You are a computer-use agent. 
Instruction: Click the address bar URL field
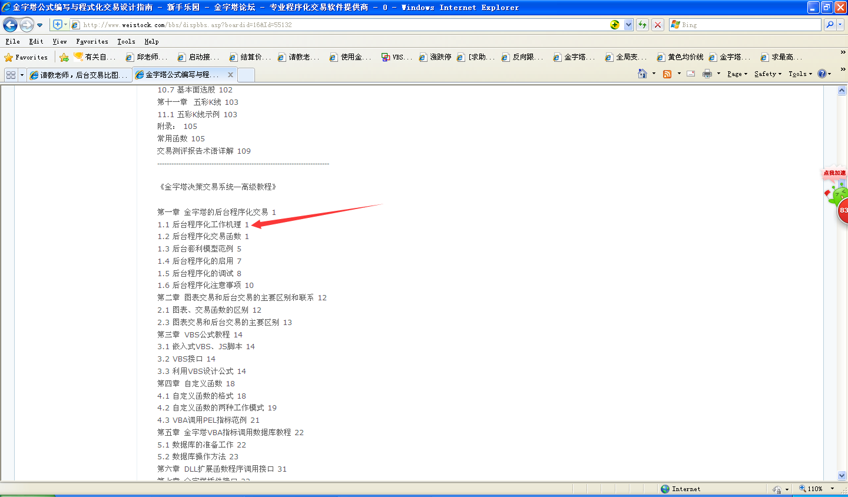coord(344,25)
